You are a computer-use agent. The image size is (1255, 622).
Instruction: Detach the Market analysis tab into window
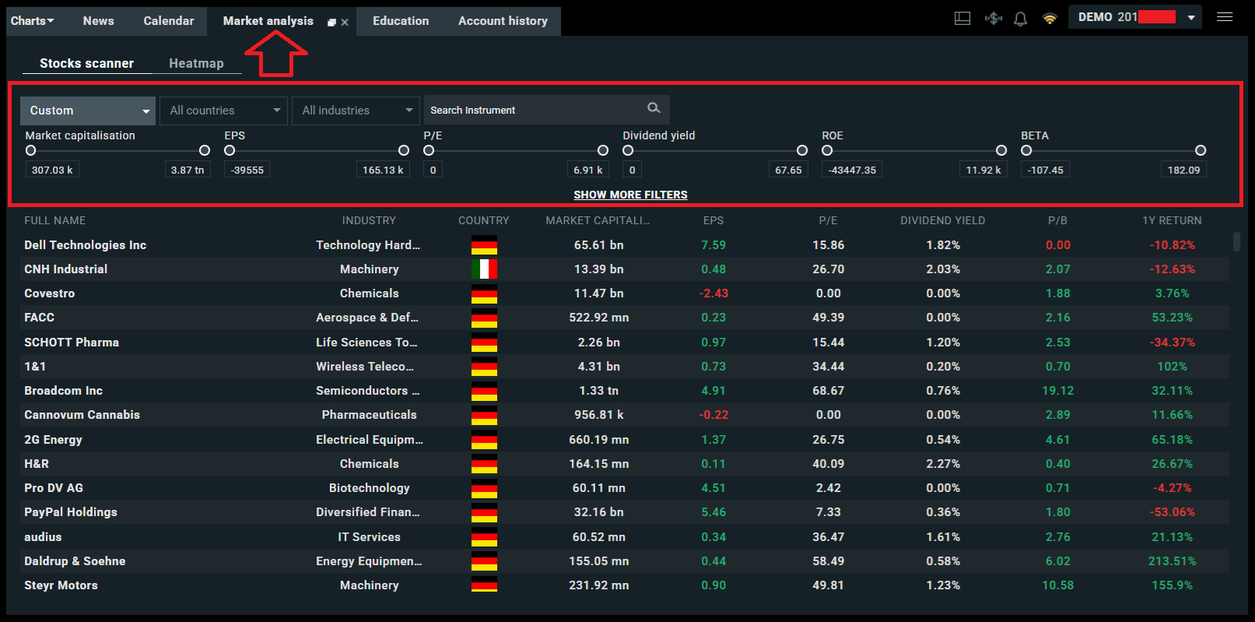pos(332,23)
